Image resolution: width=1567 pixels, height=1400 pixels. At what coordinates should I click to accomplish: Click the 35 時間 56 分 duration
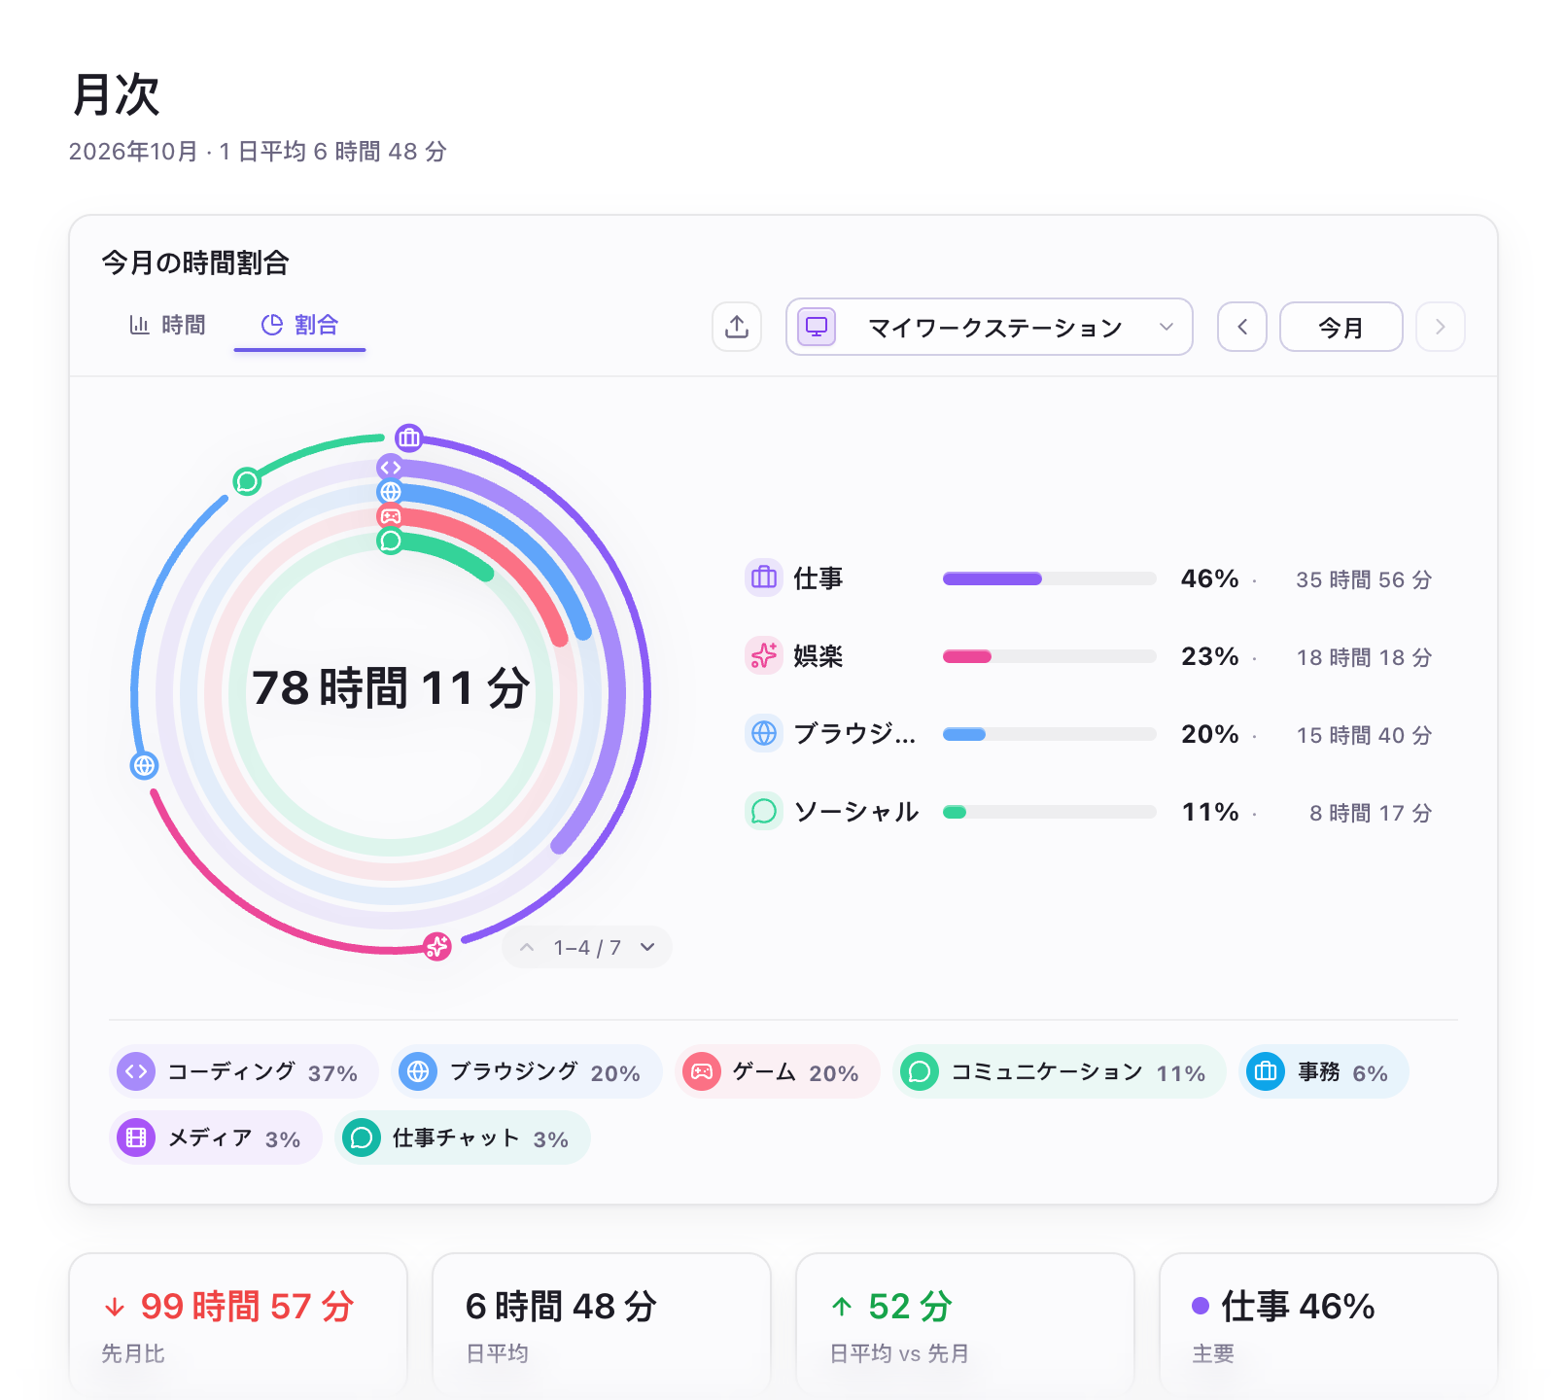click(1364, 579)
